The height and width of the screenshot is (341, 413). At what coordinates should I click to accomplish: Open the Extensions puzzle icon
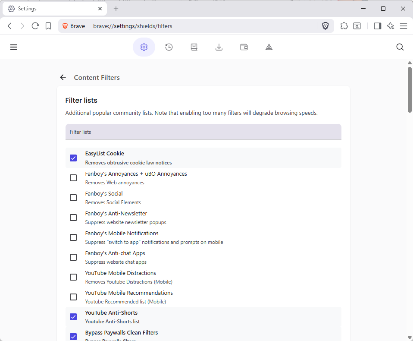[344, 26]
